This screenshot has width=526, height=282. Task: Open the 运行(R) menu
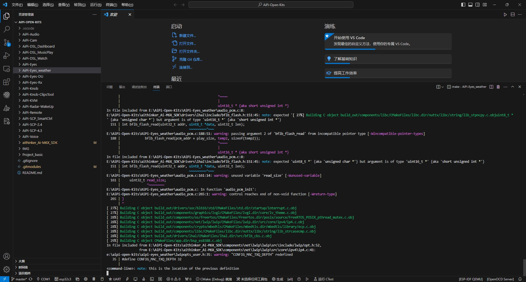click(96, 5)
